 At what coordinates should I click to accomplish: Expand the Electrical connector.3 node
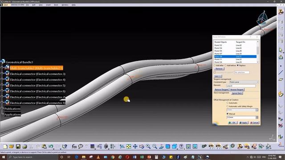pos(2,73)
